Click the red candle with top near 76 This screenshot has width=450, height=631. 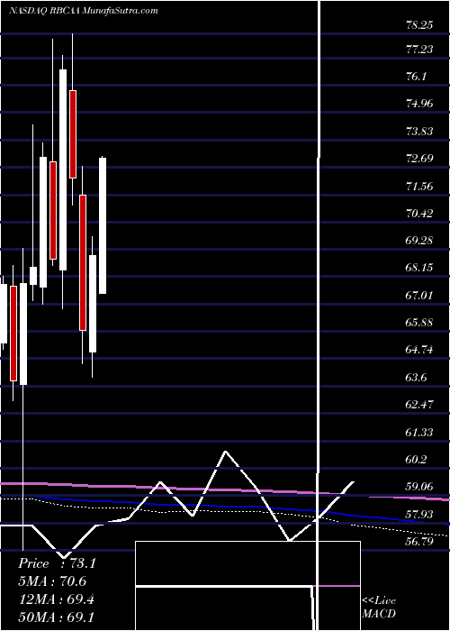coord(73,134)
